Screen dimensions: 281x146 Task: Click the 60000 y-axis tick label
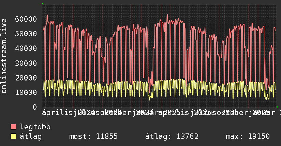pos(26,19)
